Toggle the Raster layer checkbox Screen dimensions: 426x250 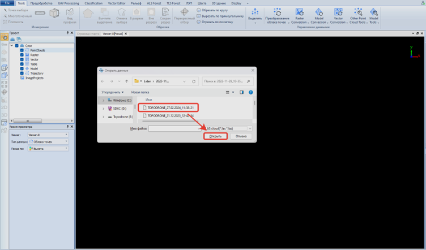[x=22, y=55]
